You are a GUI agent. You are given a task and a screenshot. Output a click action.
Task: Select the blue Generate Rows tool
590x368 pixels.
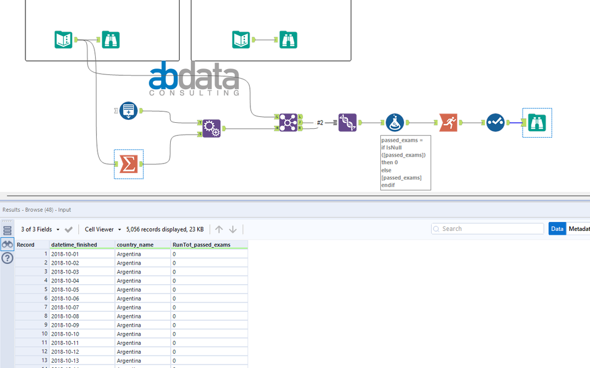tap(128, 110)
